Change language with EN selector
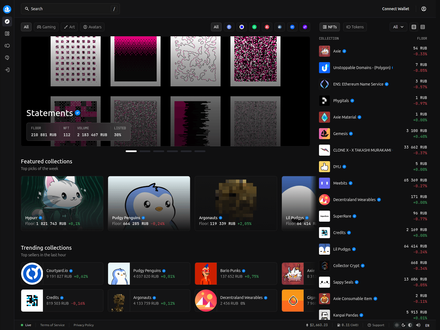The image size is (440, 330). tap(427, 325)
